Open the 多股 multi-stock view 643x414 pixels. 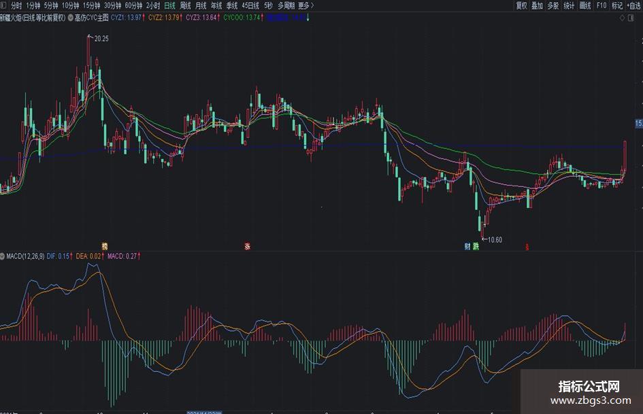[553, 5]
